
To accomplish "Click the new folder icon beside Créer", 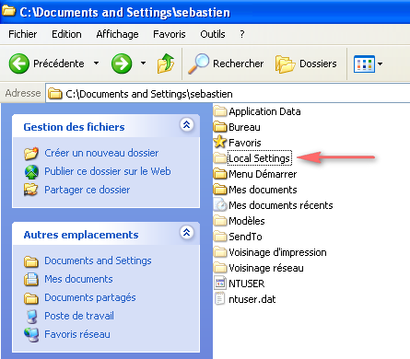I will 31,154.
